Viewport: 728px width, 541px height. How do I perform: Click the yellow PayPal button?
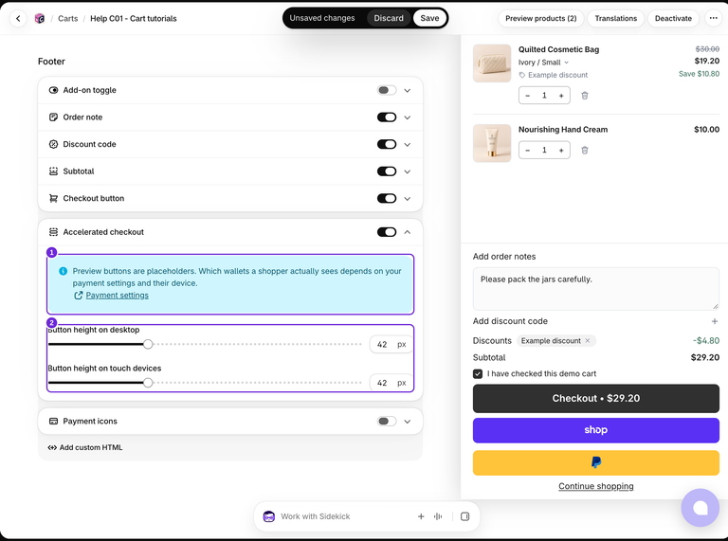[x=595, y=462]
